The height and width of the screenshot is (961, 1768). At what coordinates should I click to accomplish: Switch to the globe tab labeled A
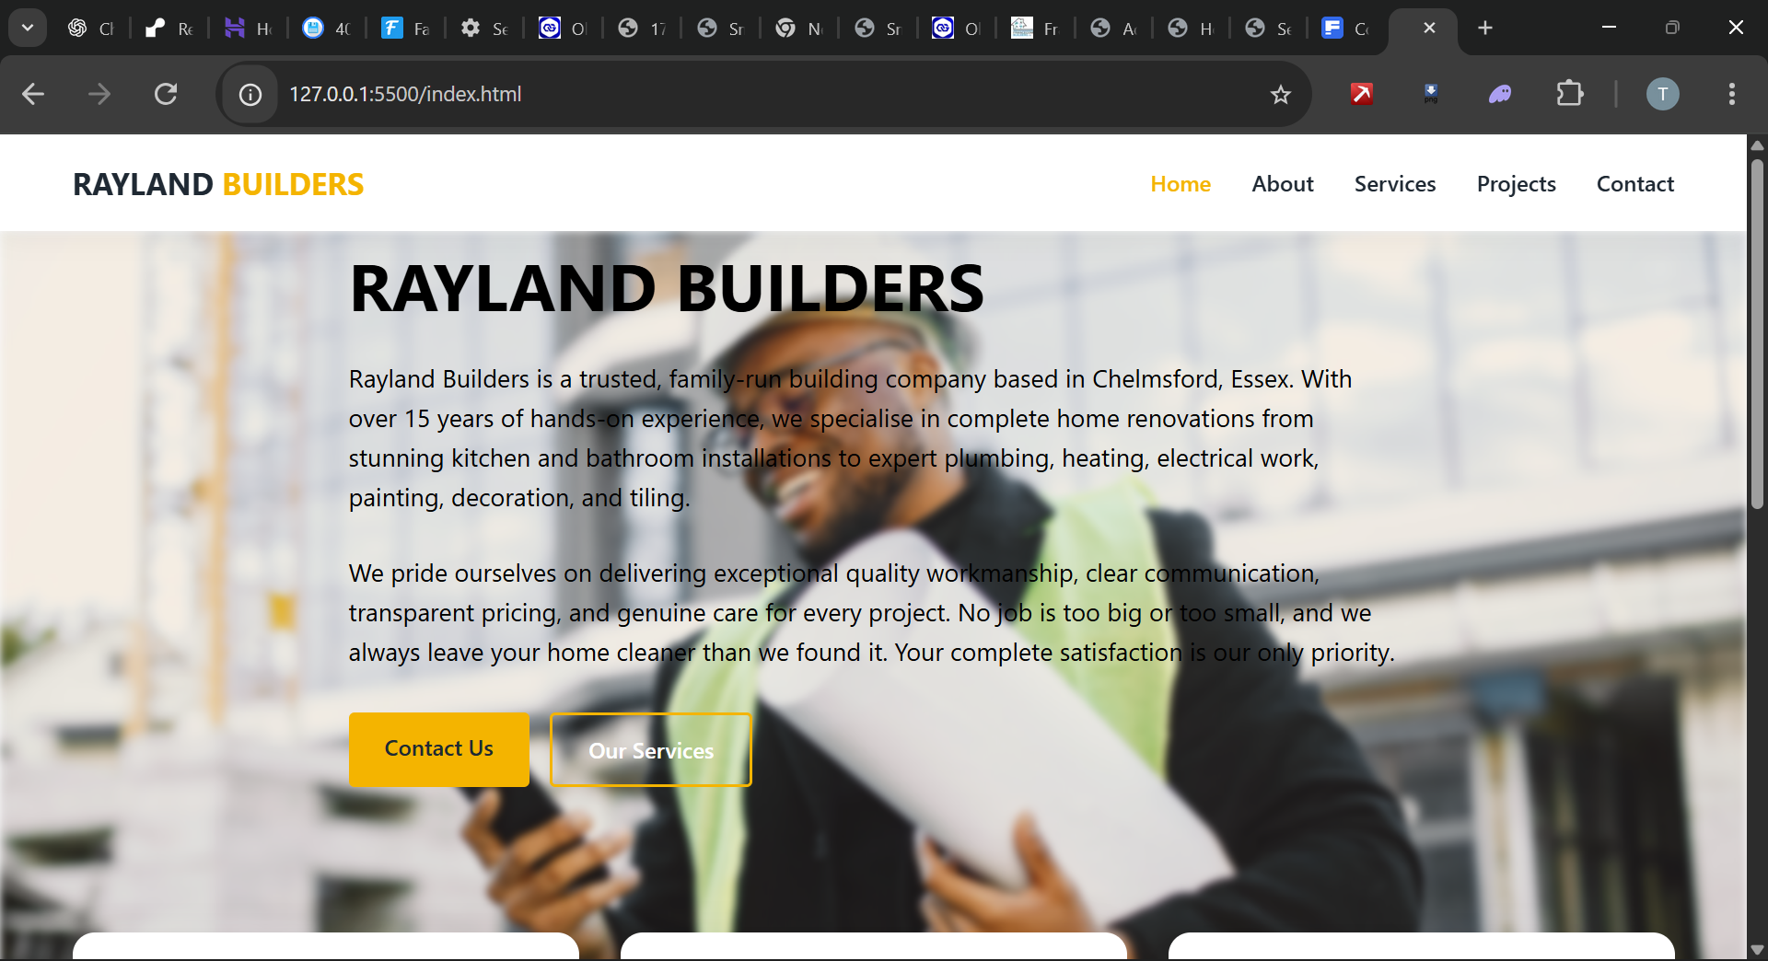[x=1114, y=29]
